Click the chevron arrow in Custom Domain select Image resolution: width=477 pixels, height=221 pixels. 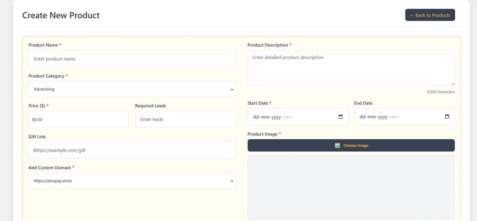[232, 181]
